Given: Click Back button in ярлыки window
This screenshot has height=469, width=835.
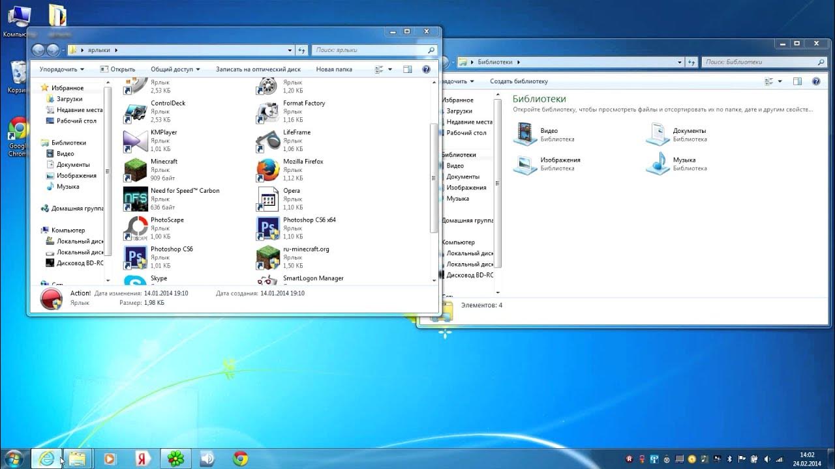Looking at the screenshot, I should click(38, 50).
